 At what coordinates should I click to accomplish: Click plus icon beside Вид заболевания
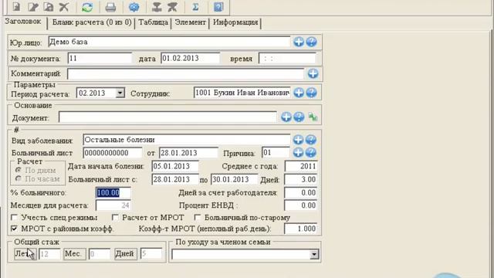coord(298,140)
